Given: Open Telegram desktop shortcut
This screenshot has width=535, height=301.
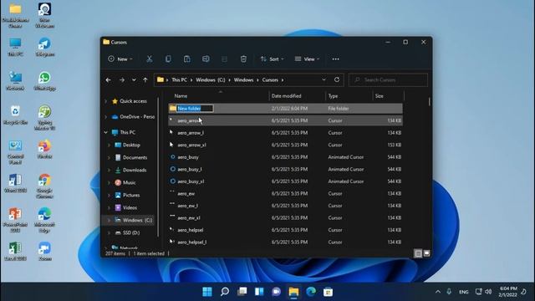Looking at the screenshot, I should pyautogui.click(x=44, y=47).
